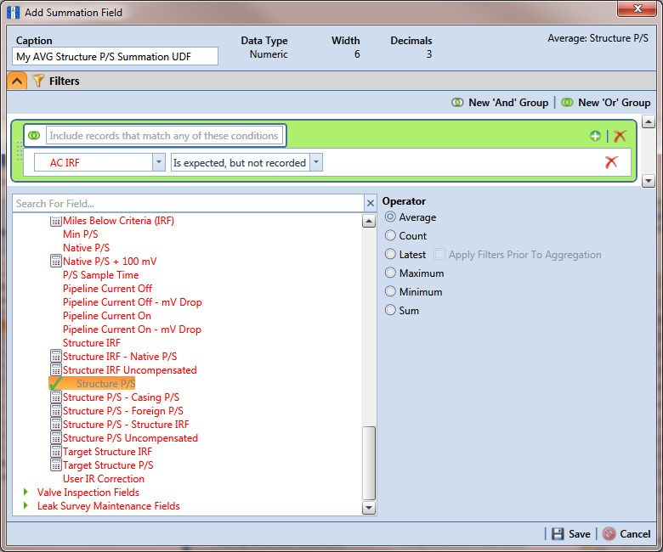
Task: Click the New 'Or' Group circles icon
Action: [567, 103]
